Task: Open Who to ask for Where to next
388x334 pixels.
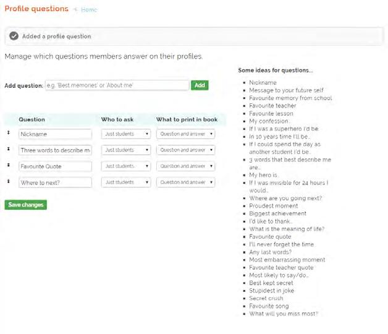Action: (127, 182)
